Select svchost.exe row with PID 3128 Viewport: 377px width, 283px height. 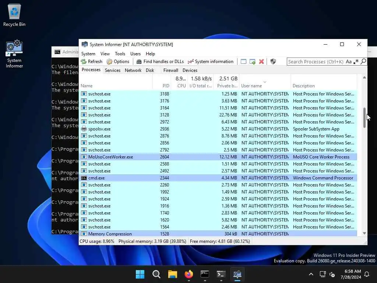coord(218,115)
